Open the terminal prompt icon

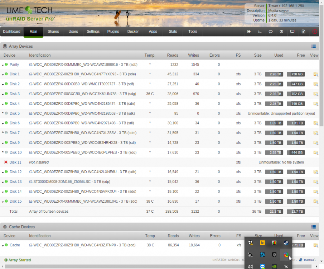[x=260, y=32]
